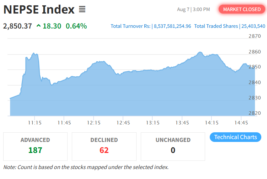The height and width of the screenshot is (179, 267).
Task: Select the Total Turnover Rs value
Action: pos(172,26)
